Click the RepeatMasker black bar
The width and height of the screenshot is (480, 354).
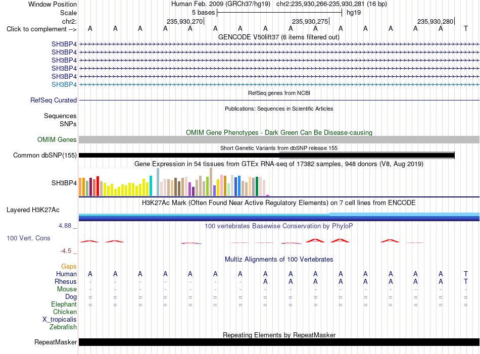coord(279,342)
